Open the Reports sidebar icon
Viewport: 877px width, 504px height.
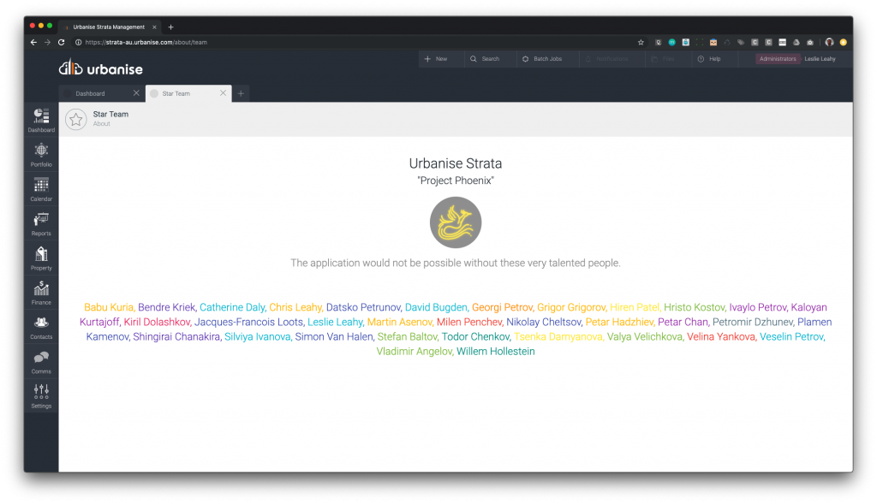pos(41,222)
